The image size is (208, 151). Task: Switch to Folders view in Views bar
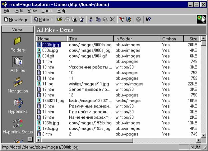click(17, 44)
